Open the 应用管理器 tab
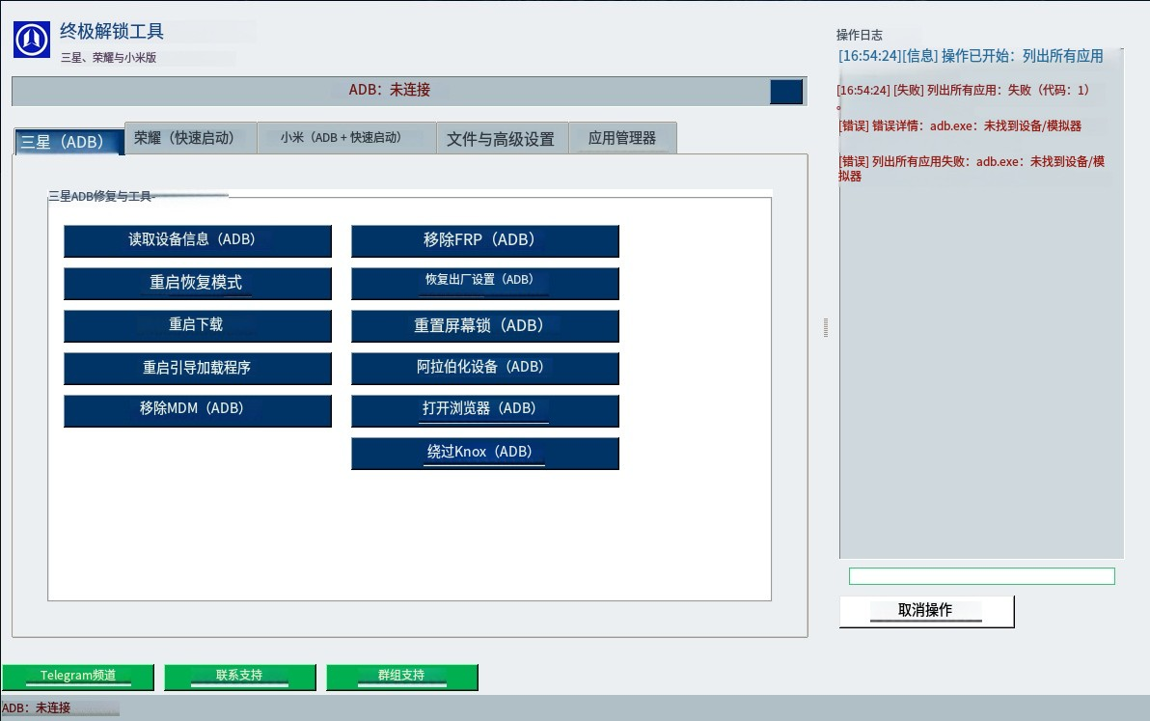 pos(623,138)
